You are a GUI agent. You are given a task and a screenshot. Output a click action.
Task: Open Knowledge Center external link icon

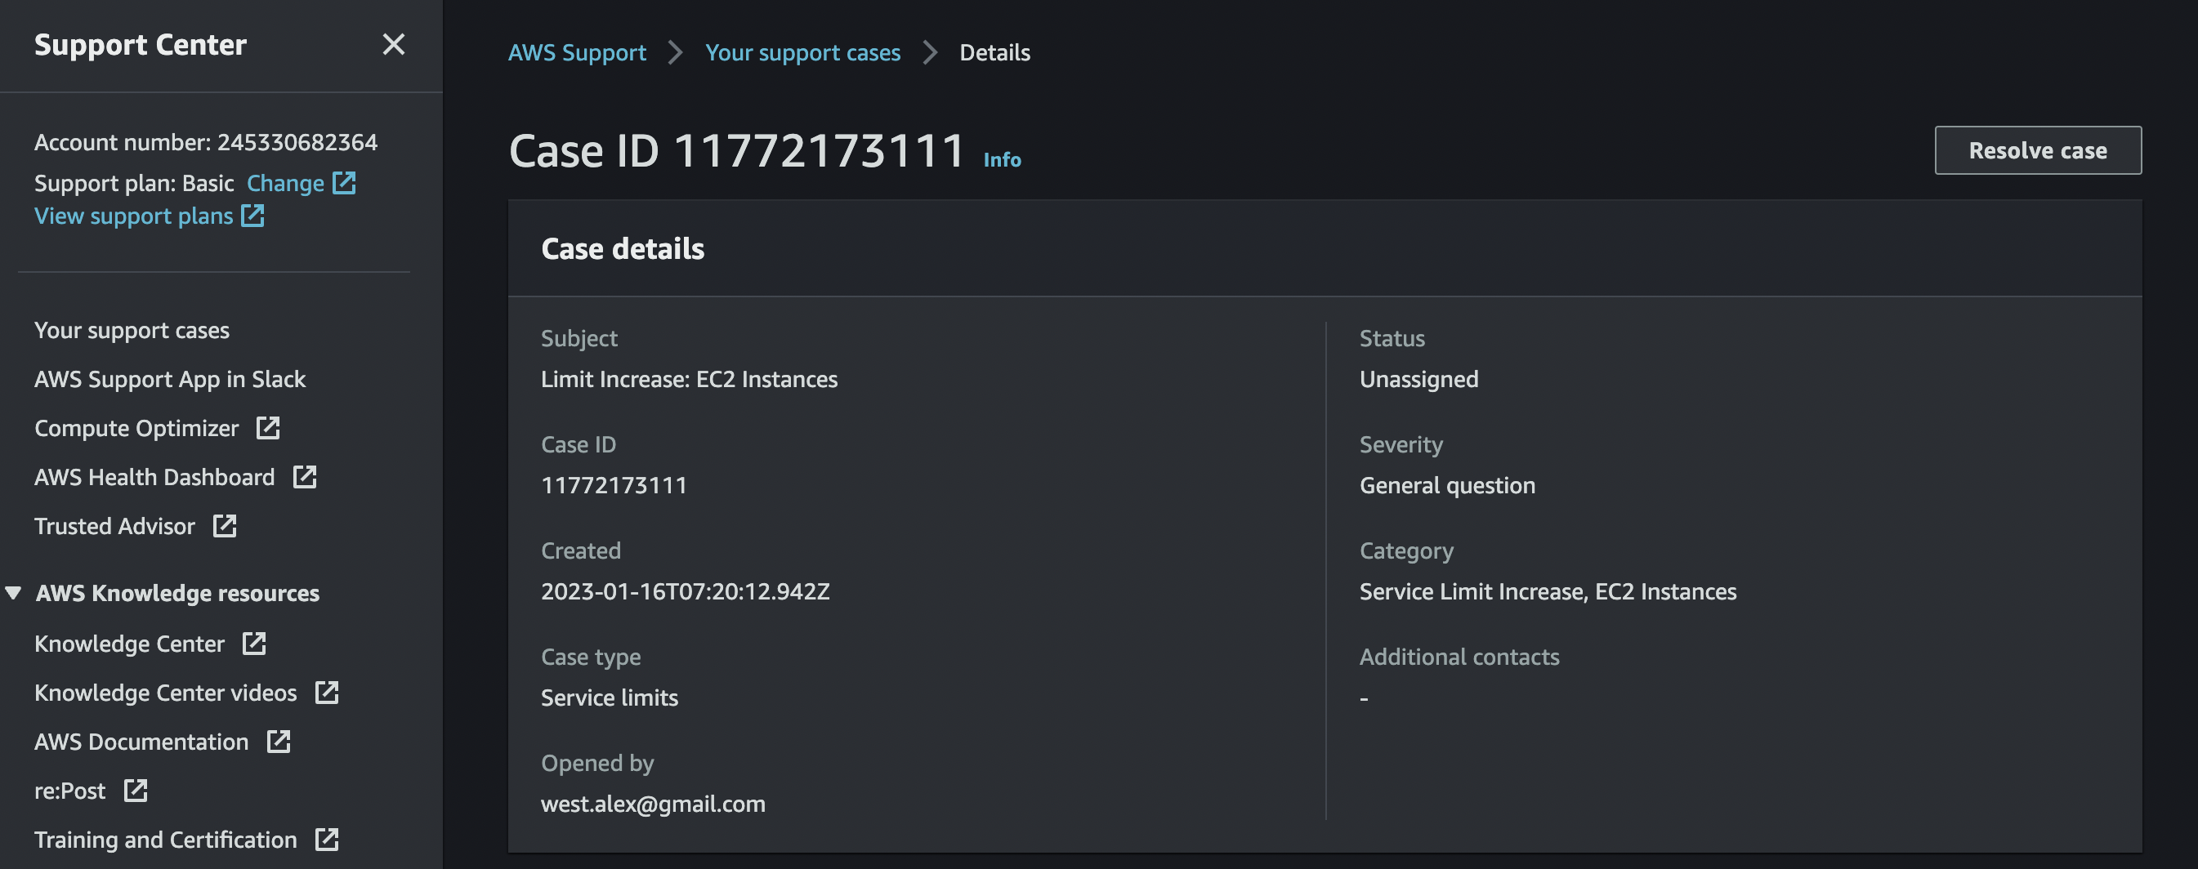(x=254, y=644)
